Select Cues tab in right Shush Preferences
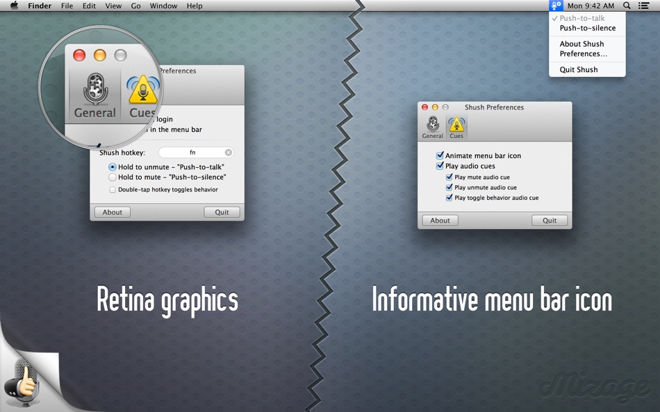660x412 pixels. pyautogui.click(x=456, y=128)
